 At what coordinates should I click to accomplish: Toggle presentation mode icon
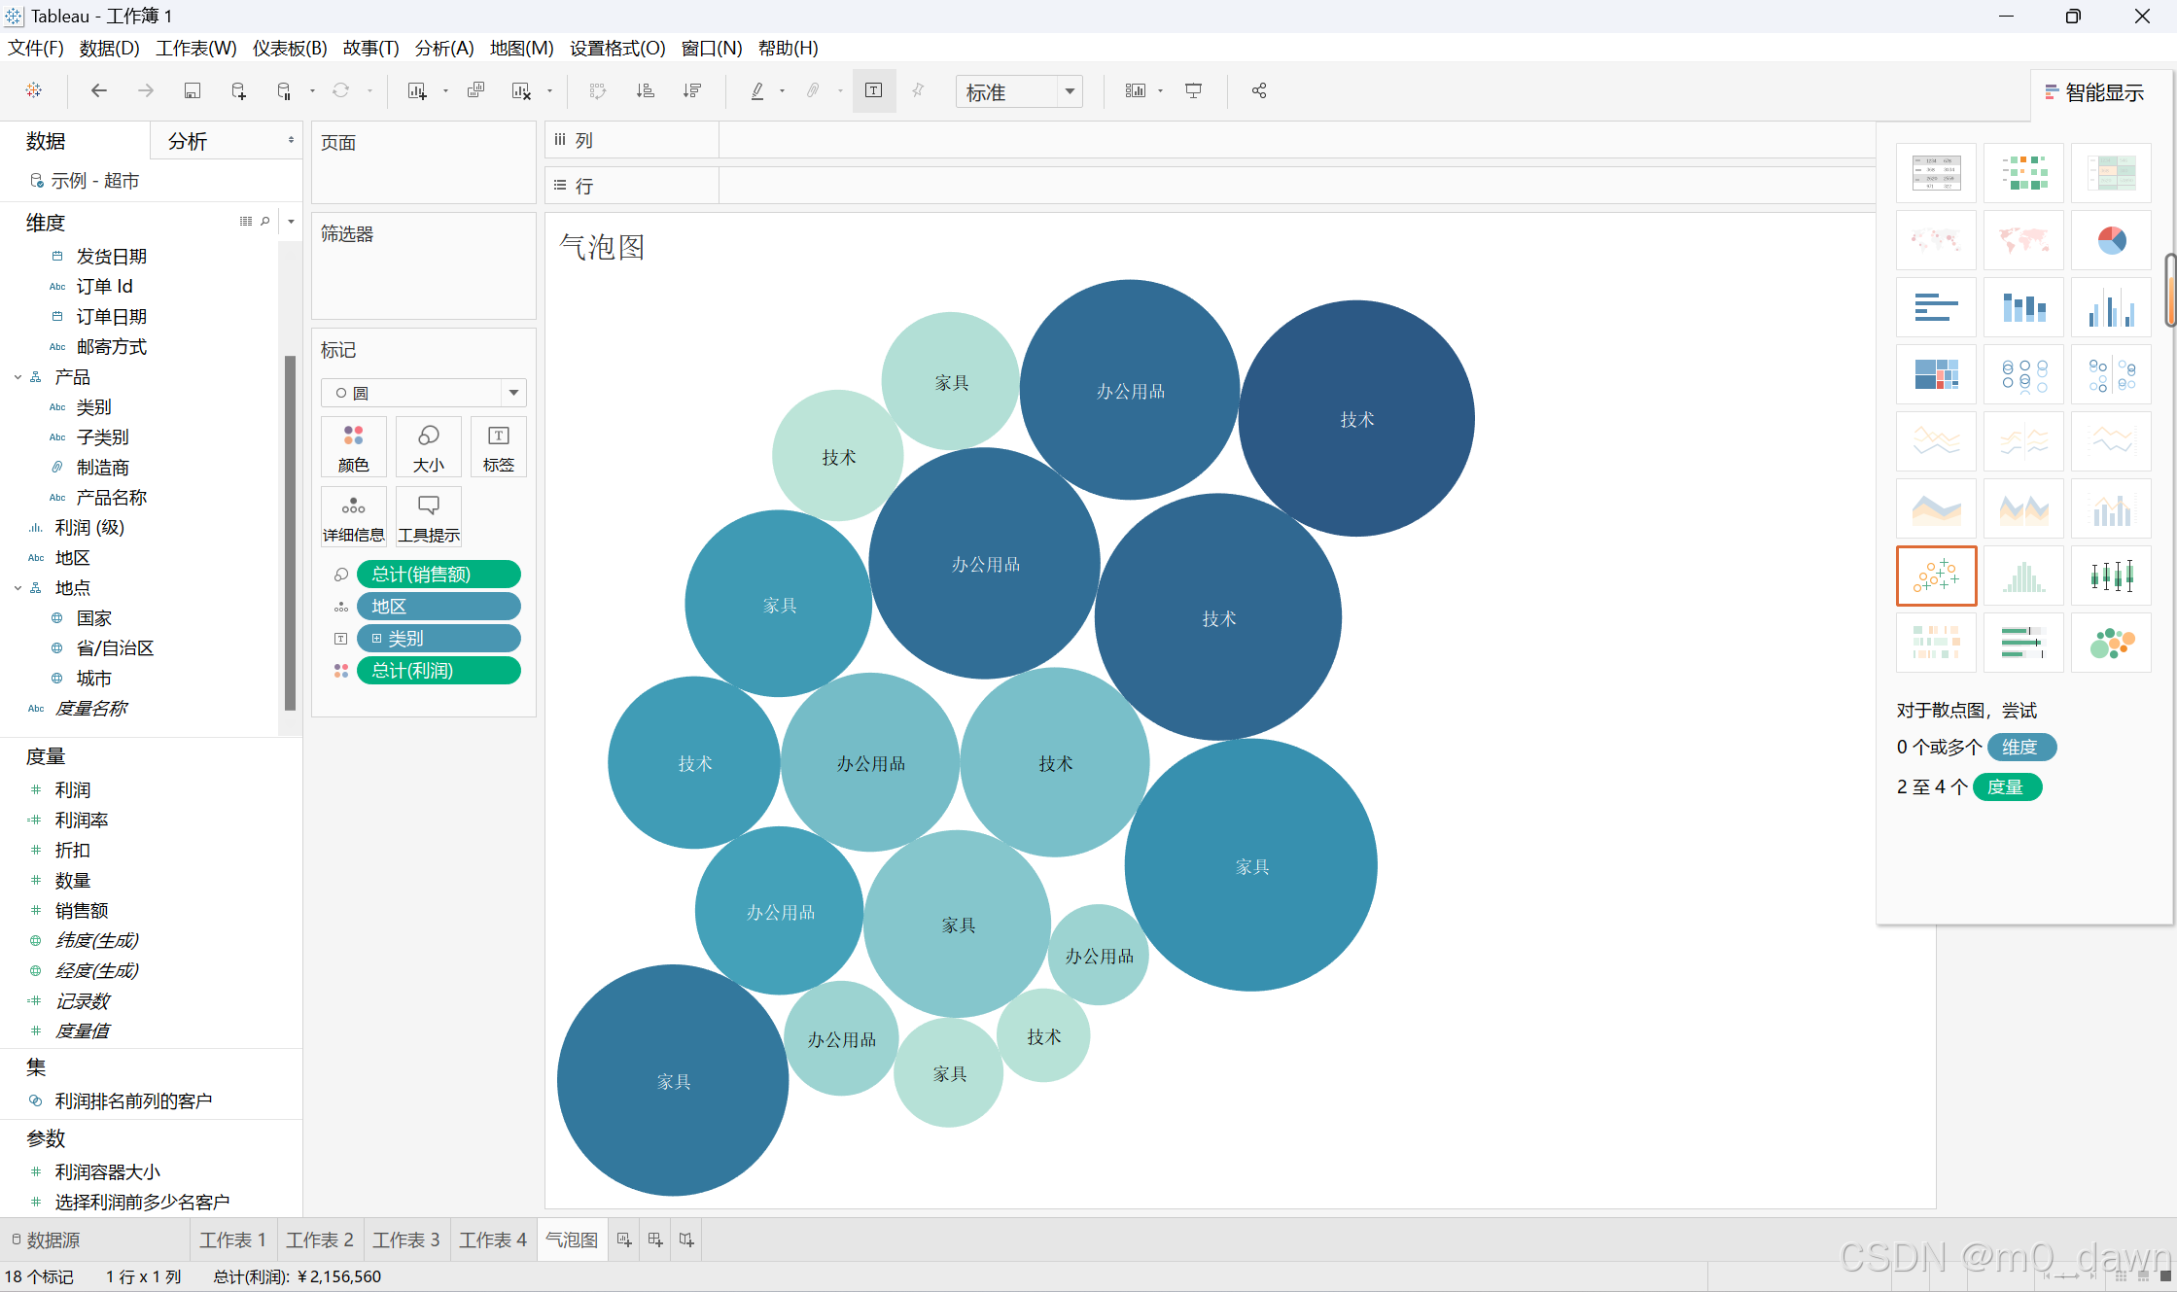(1193, 90)
